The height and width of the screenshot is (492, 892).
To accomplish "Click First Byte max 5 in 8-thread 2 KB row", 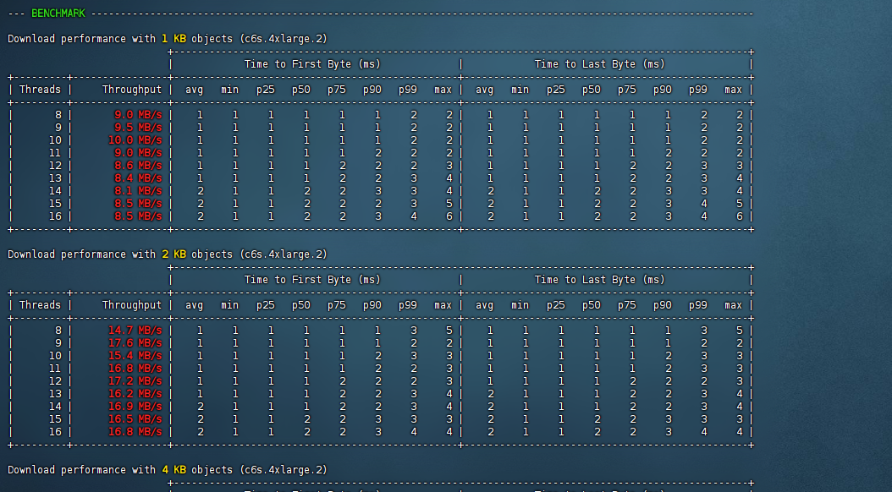I will point(449,330).
